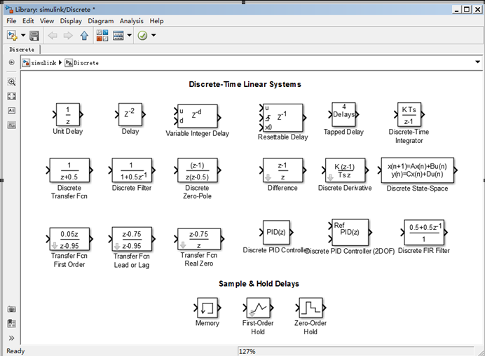Open the address bar history dropdown
This screenshot has height=356, width=485.
(x=477, y=62)
